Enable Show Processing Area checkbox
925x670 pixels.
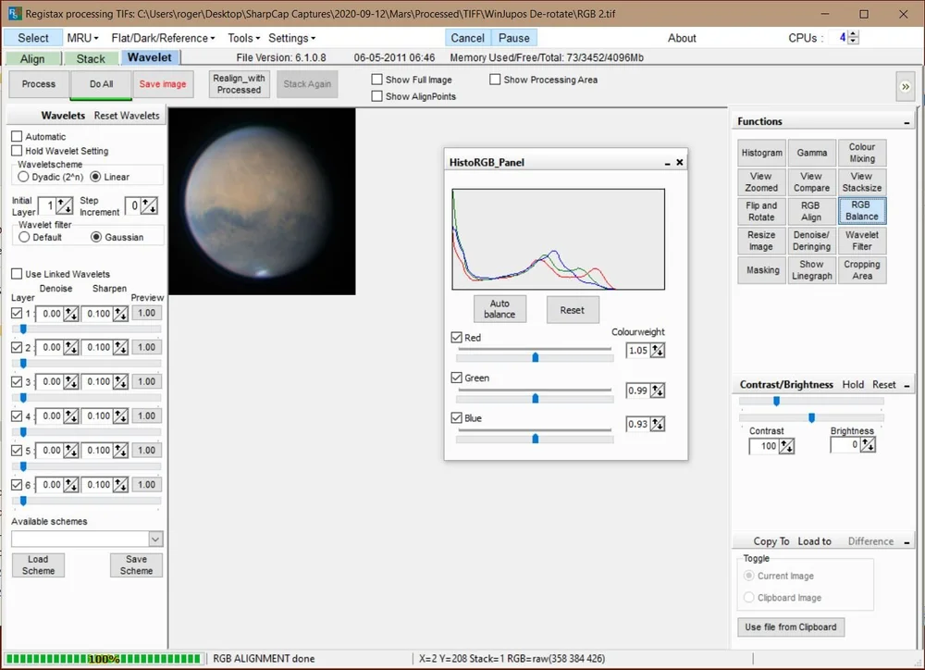click(495, 79)
